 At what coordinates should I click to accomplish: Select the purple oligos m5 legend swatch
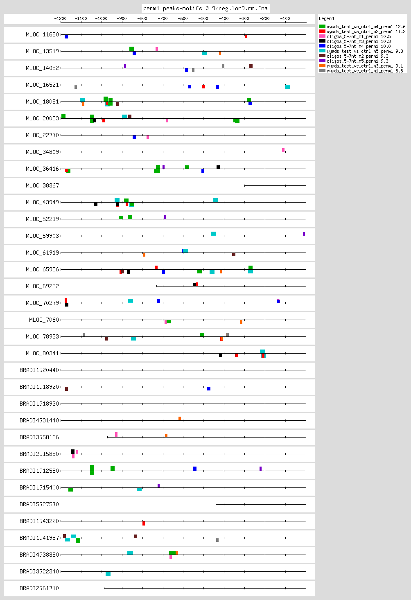pyautogui.click(x=322, y=61)
